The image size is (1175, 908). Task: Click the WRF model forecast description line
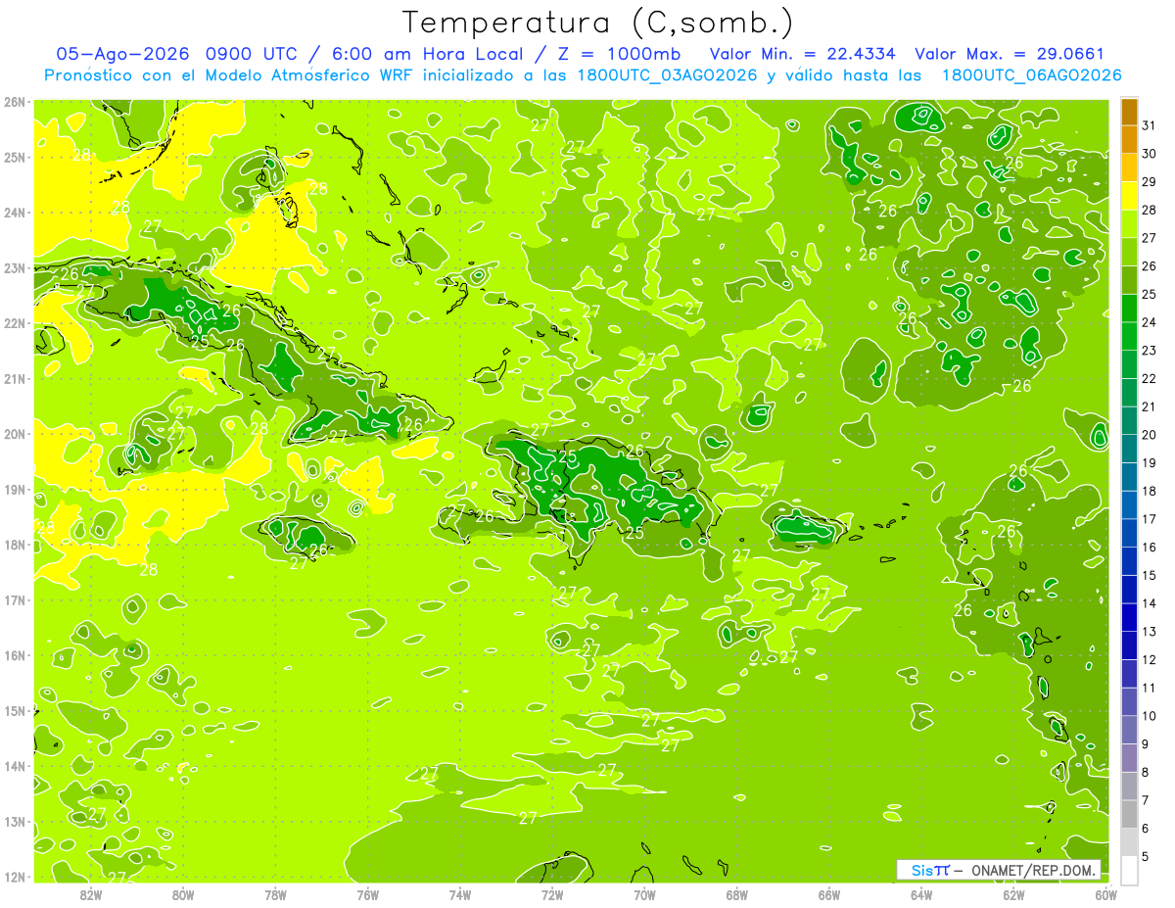(583, 75)
